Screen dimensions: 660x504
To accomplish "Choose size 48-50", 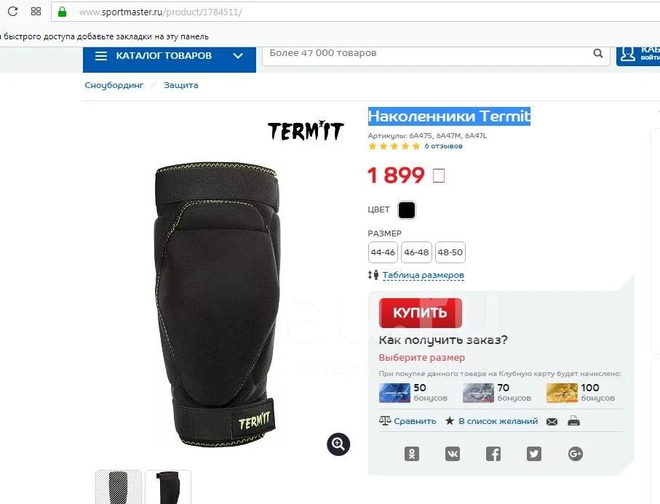I will tap(450, 252).
